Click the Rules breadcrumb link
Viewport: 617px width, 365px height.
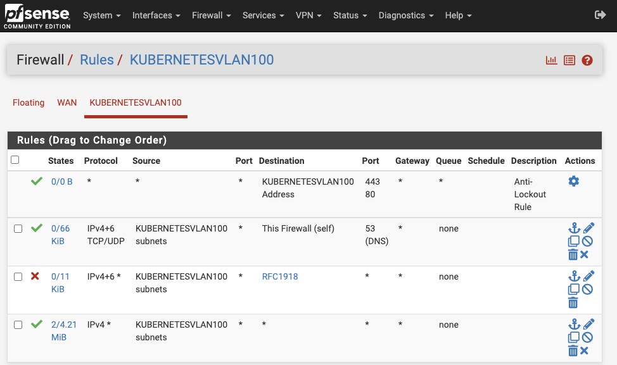pos(97,59)
